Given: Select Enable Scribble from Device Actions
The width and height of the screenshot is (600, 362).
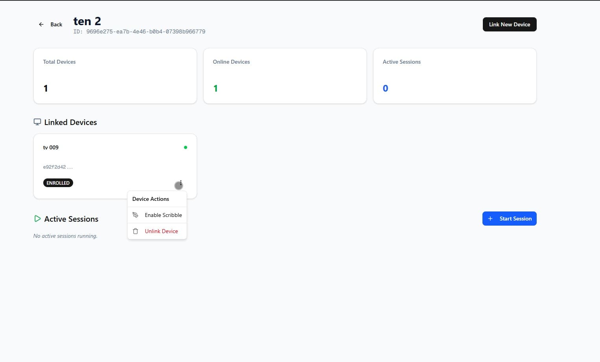Looking at the screenshot, I should (163, 215).
